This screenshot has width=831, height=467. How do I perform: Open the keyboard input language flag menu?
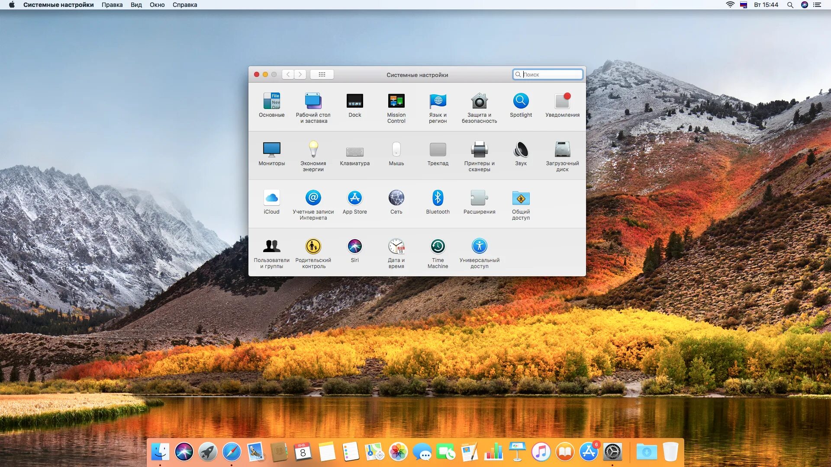[744, 5]
